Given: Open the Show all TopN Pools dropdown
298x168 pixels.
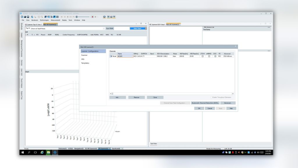Looking at the screenshot, I should [104, 28].
